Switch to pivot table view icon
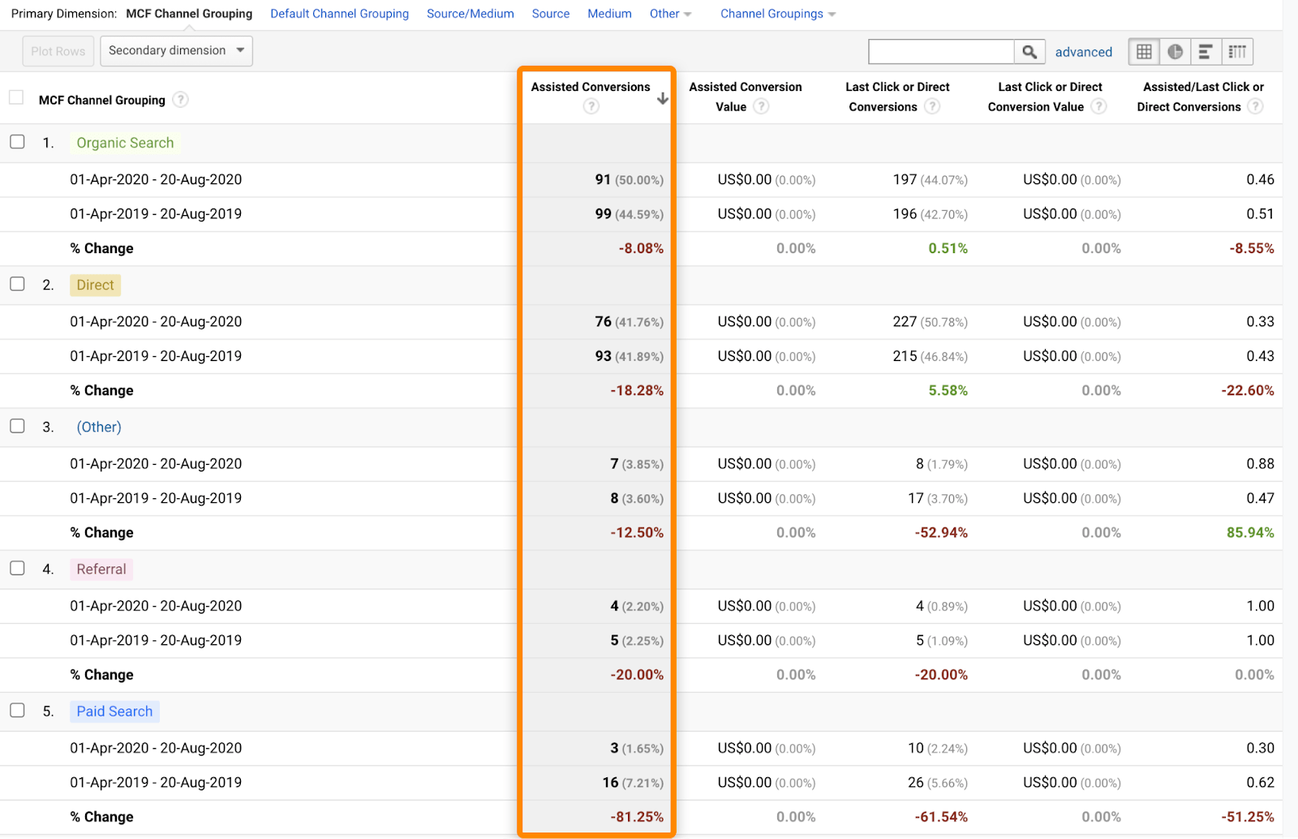This screenshot has height=839, width=1298. pyautogui.click(x=1237, y=52)
